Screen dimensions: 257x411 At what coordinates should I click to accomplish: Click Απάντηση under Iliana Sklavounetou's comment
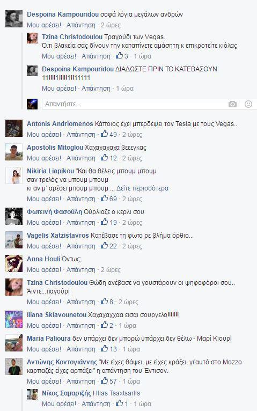pos(81,325)
